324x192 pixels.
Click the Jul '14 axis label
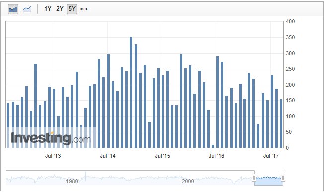point(108,156)
